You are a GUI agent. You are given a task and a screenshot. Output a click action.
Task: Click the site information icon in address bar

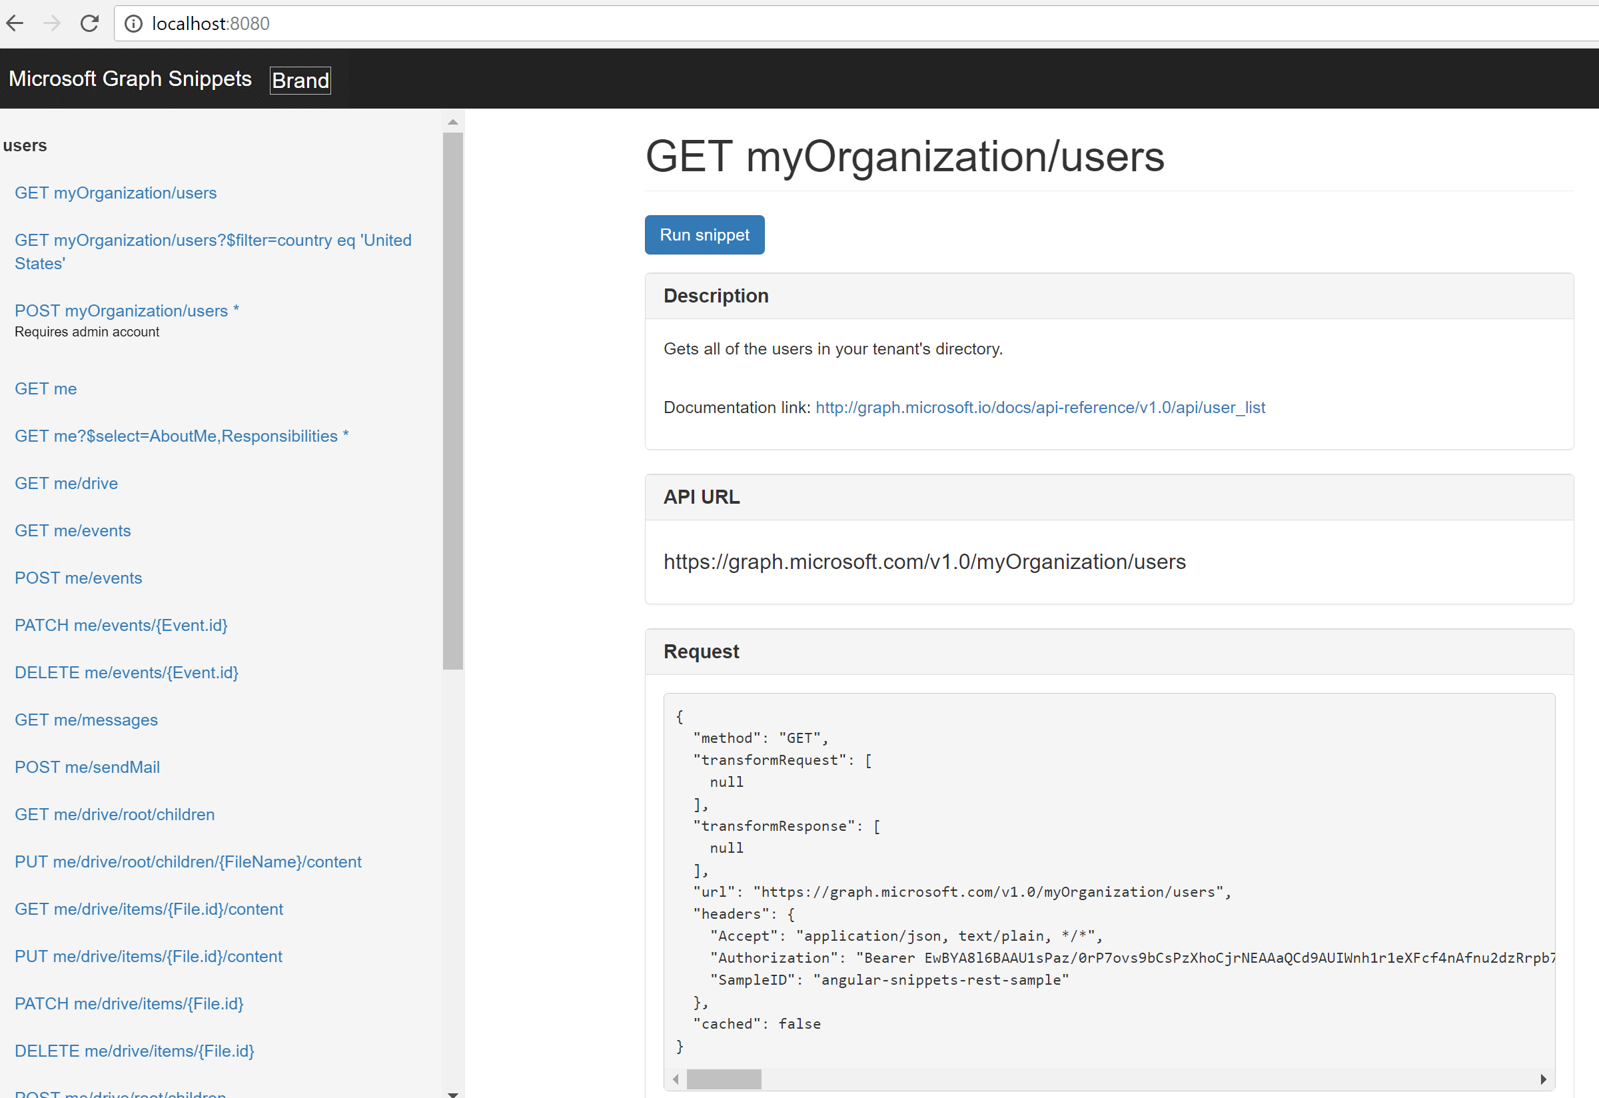[133, 23]
